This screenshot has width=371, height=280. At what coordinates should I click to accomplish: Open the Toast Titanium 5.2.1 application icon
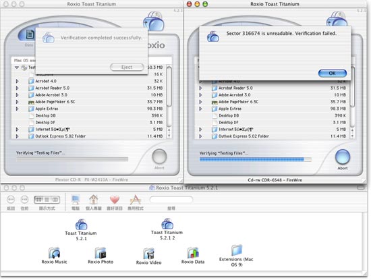[x=81, y=224]
